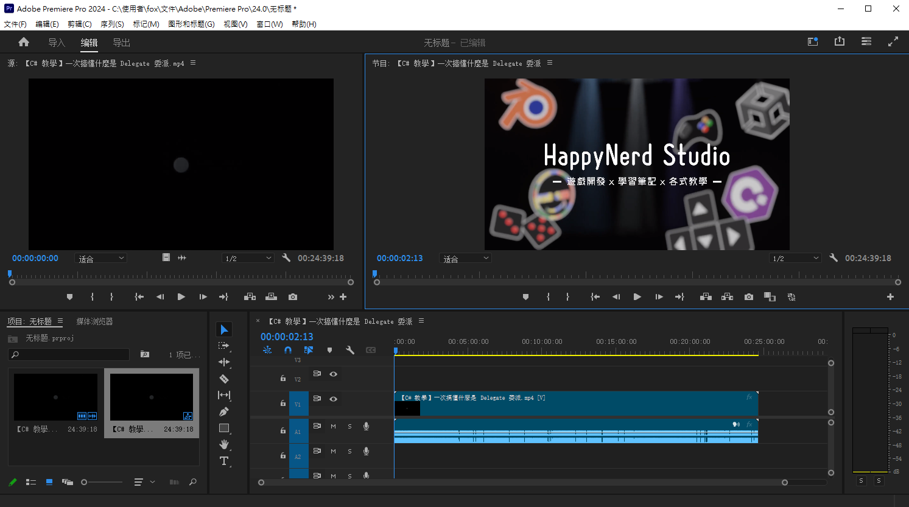
Task: Step forward one frame in Program monitor
Action: click(x=659, y=297)
